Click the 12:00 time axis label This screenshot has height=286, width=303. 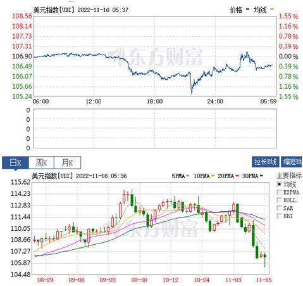pyautogui.click(x=94, y=101)
